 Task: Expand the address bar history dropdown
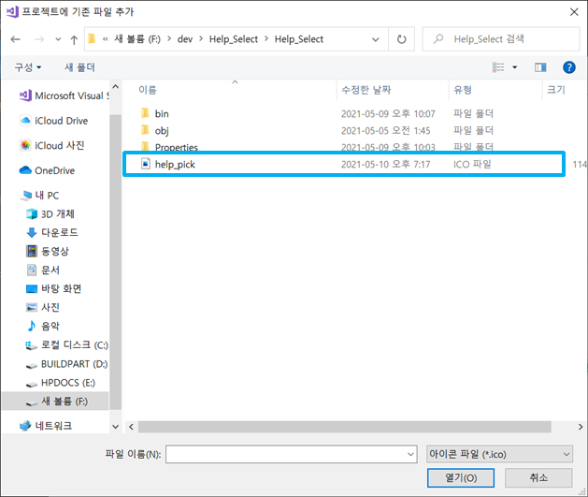376,39
